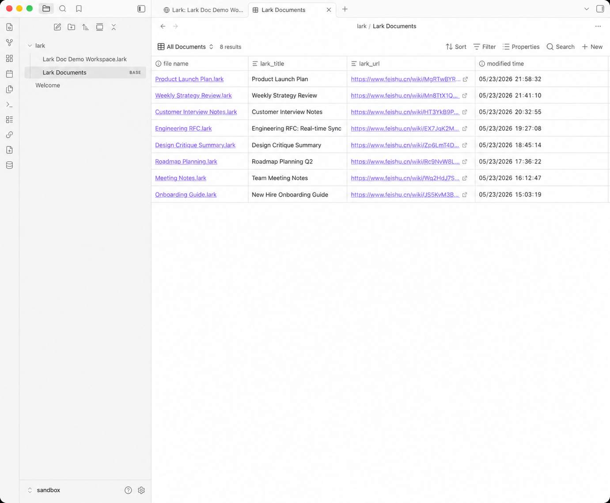Select the '05/23/2026 16:12:47' modified time cell

pos(542,178)
